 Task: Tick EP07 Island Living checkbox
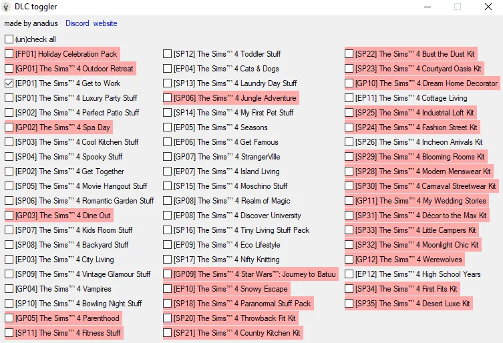(x=167, y=171)
